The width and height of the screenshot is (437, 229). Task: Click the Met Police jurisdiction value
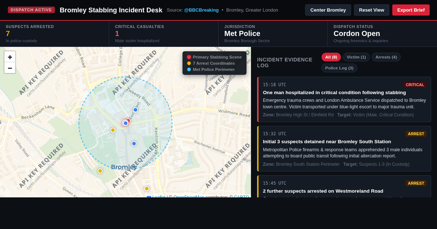pos(242,33)
